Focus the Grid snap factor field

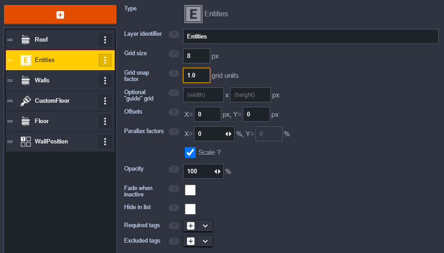(x=197, y=75)
